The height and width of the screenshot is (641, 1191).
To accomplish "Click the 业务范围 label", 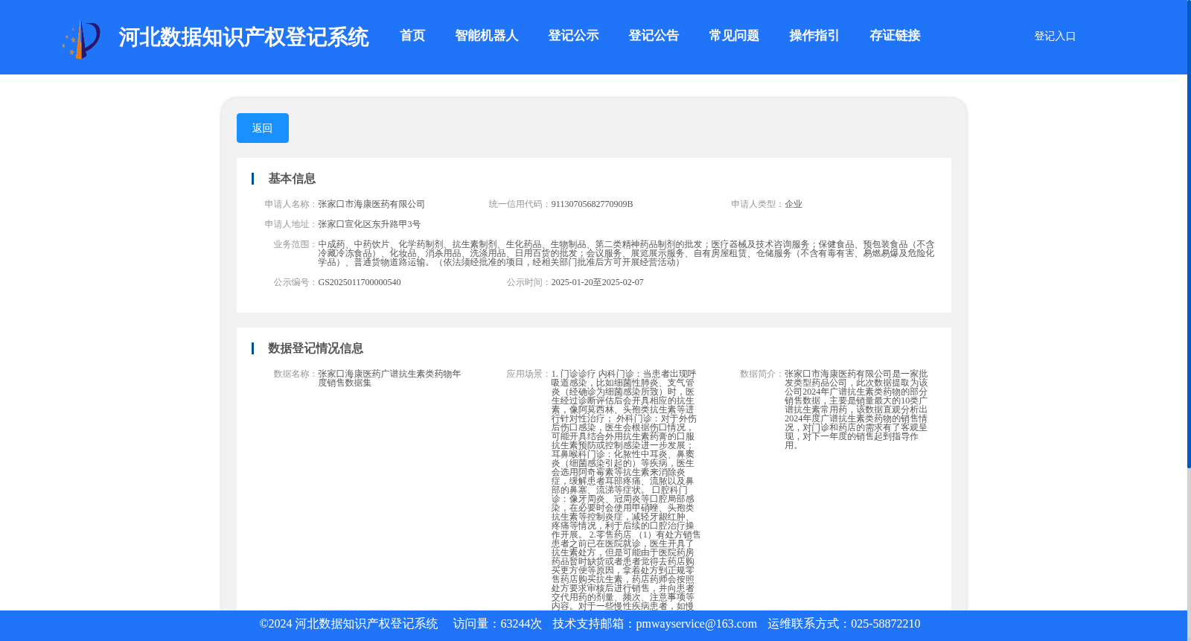I will tap(294, 244).
